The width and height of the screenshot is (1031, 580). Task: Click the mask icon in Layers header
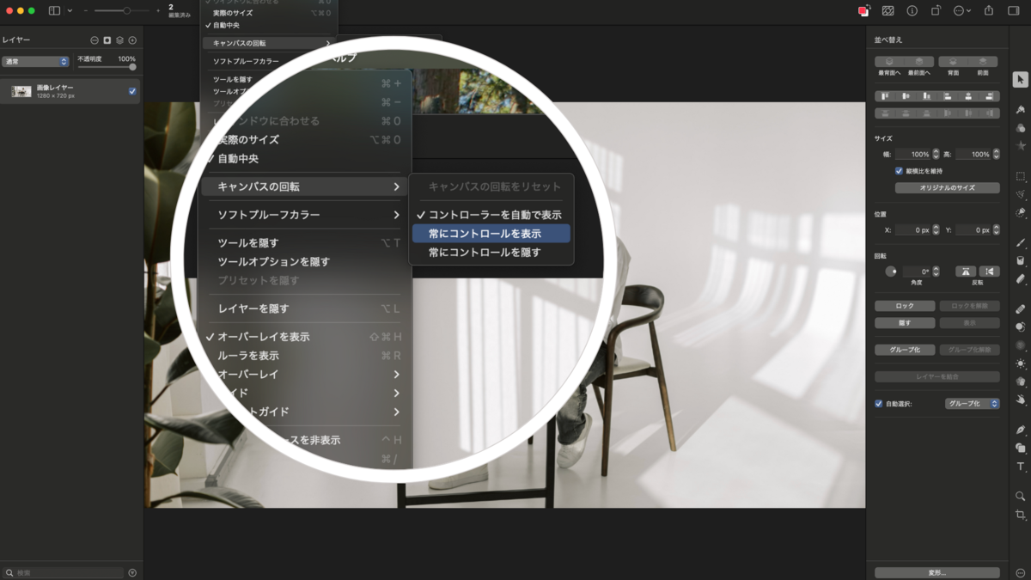(x=107, y=40)
